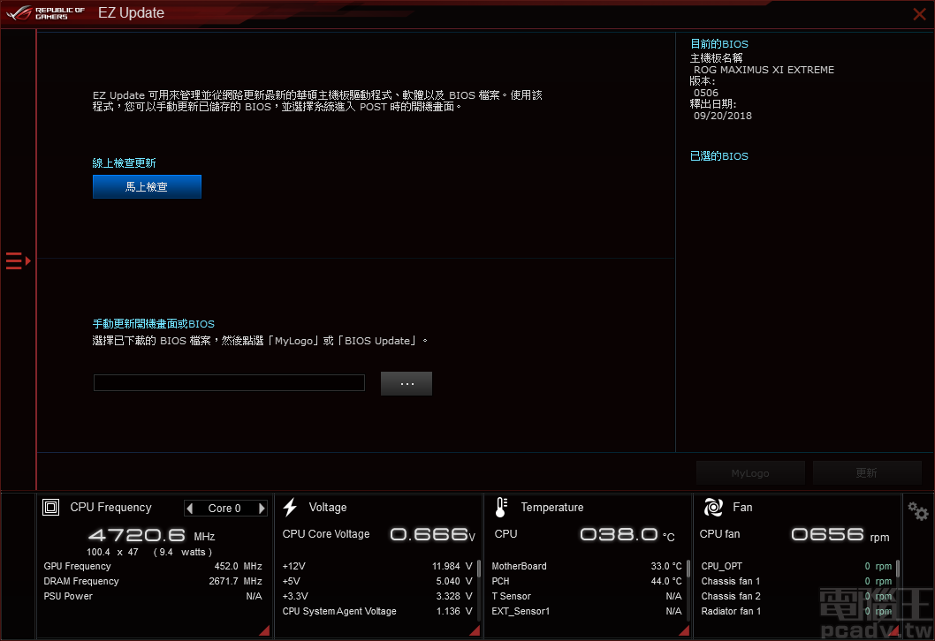Select the CPU Frequency monitor icon
935x641 pixels.
click(50, 507)
